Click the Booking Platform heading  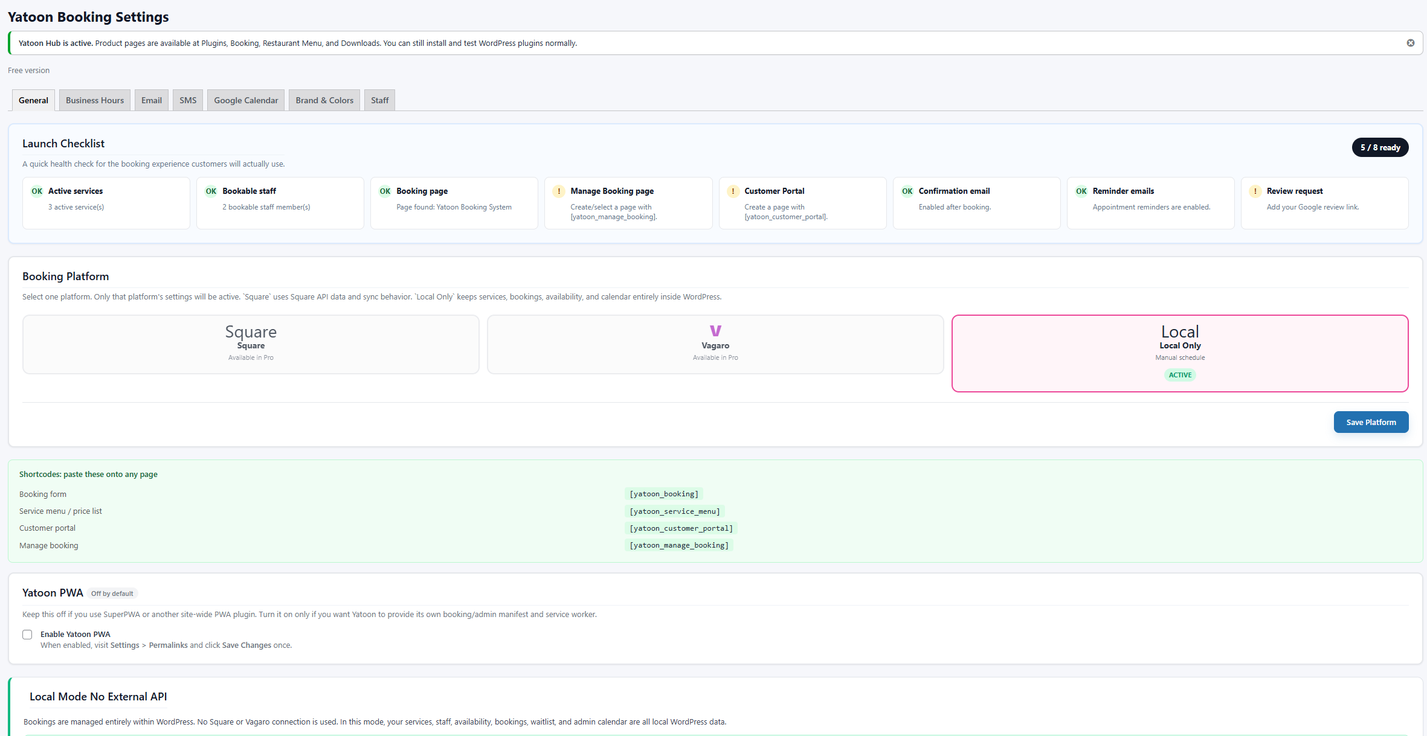coord(66,277)
